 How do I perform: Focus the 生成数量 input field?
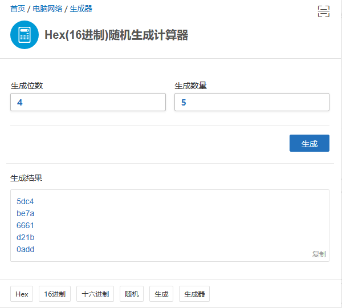(x=252, y=103)
